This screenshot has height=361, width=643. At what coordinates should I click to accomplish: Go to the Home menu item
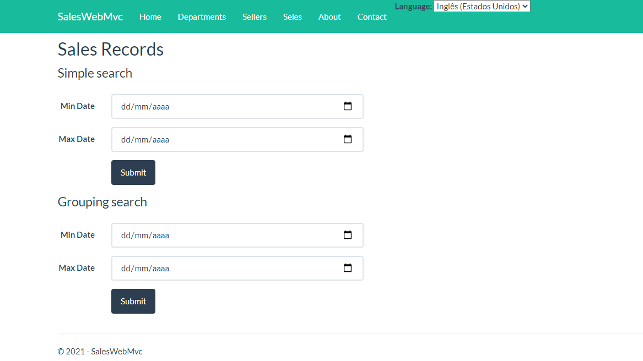point(150,17)
